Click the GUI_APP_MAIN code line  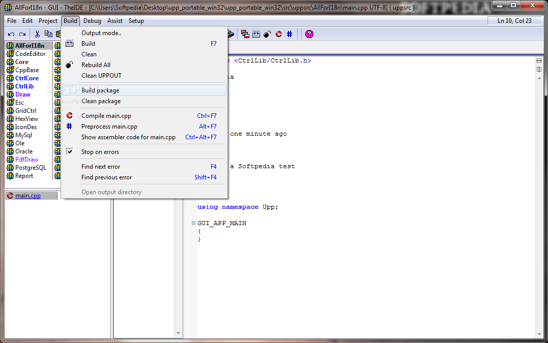point(222,223)
